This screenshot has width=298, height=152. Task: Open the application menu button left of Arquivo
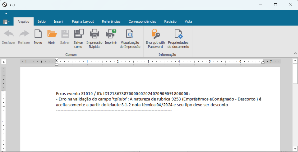point(6,22)
